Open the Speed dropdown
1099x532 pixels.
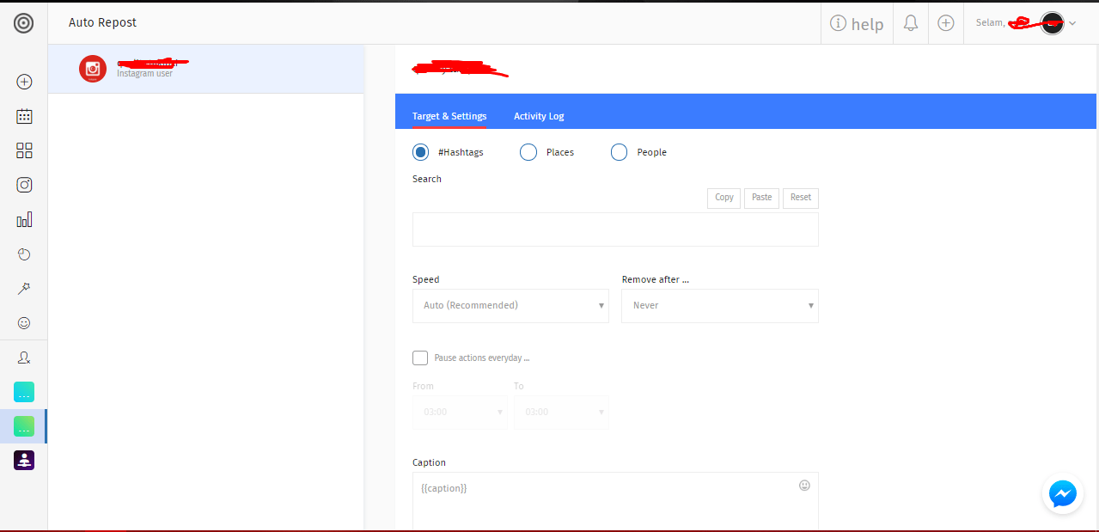tap(510, 306)
